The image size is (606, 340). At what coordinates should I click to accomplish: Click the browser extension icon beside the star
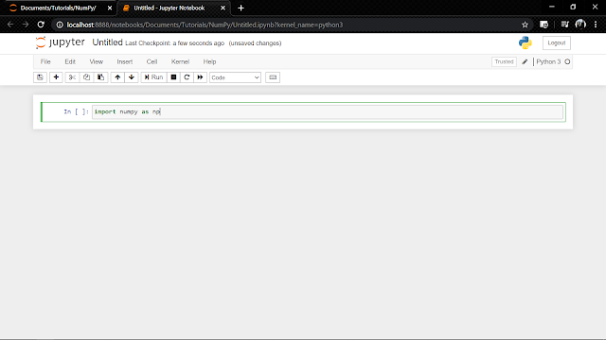(x=544, y=25)
